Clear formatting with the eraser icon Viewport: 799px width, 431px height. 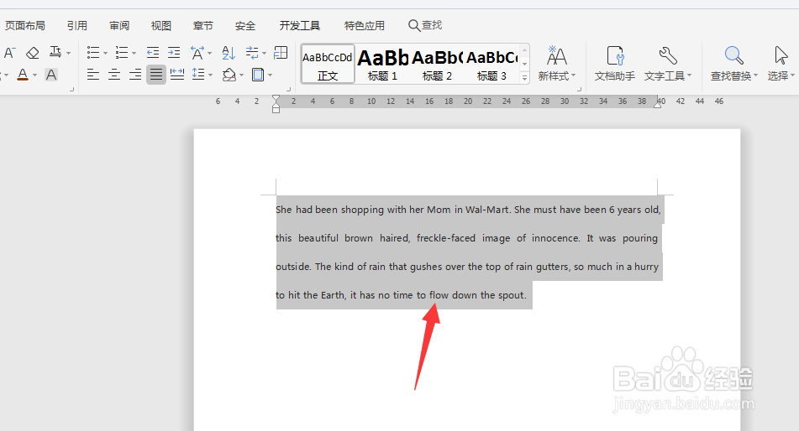pos(33,53)
